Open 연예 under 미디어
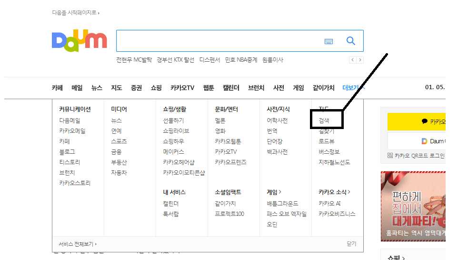Image resolution: width=468 pixels, height=260 pixels. coord(116,131)
